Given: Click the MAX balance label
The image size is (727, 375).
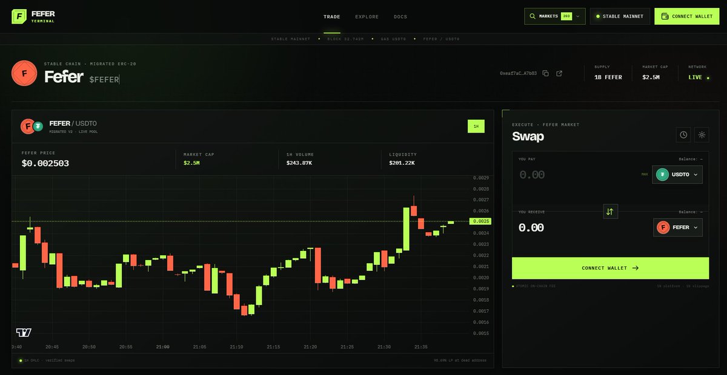Looking at the screenshot, I should 645,175.
